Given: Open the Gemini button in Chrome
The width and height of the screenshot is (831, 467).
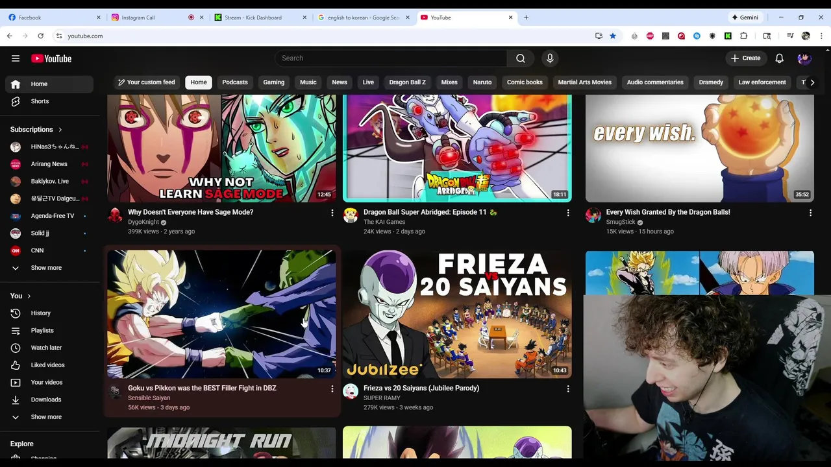Looking at the screenshot, I should tap(745, 18).
